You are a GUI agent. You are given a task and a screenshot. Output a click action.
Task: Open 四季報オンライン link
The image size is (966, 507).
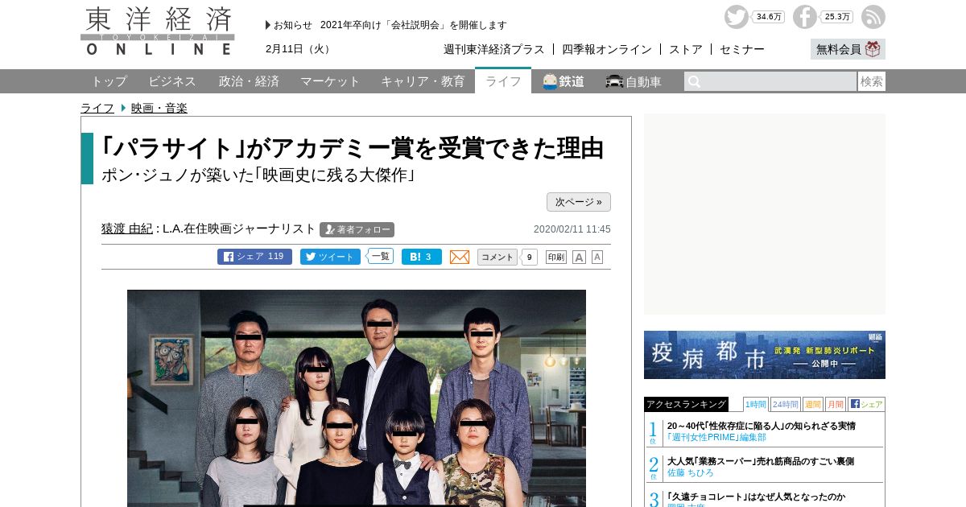pyautogui.click(x=607, y=49)
